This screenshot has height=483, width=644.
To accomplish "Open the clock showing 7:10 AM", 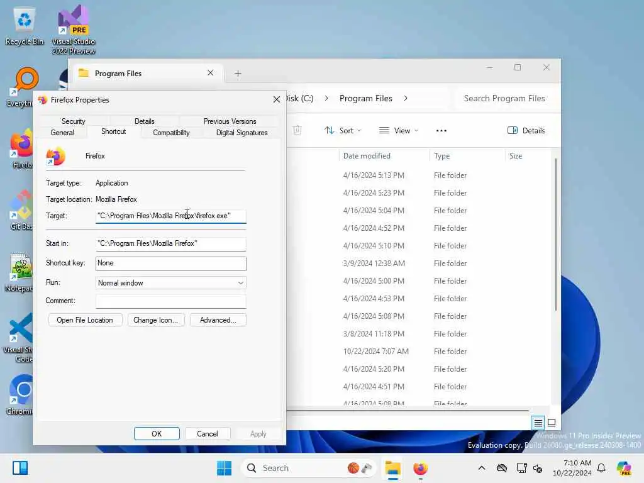I will coord(572,468).
